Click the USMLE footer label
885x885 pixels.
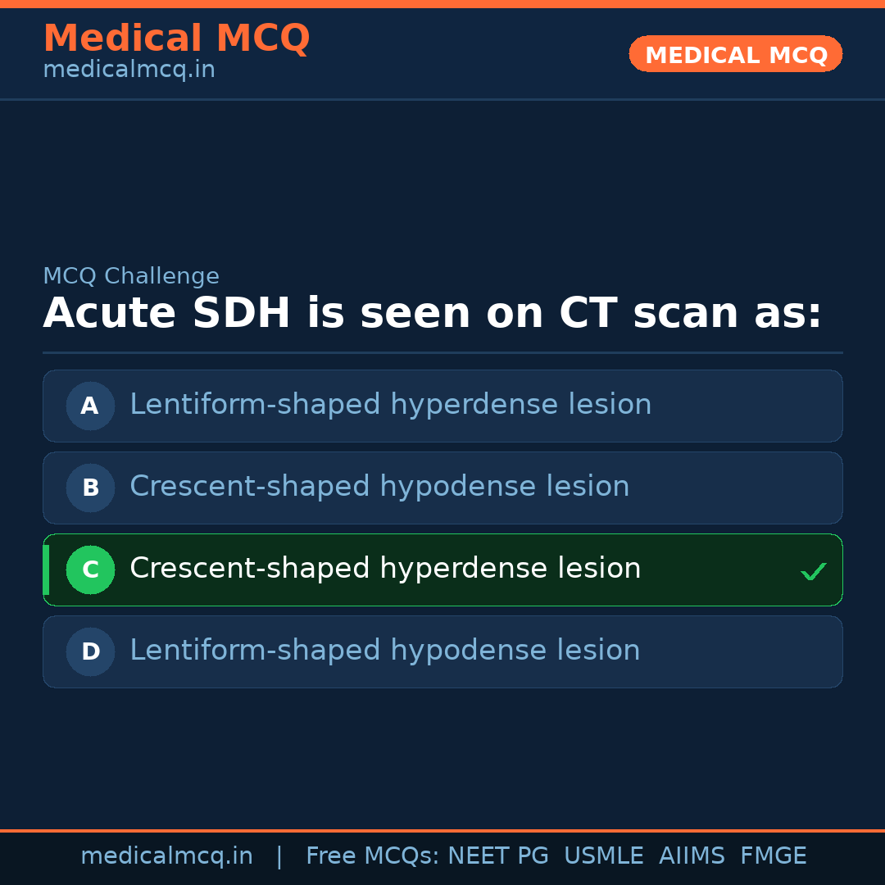[603, 856]
